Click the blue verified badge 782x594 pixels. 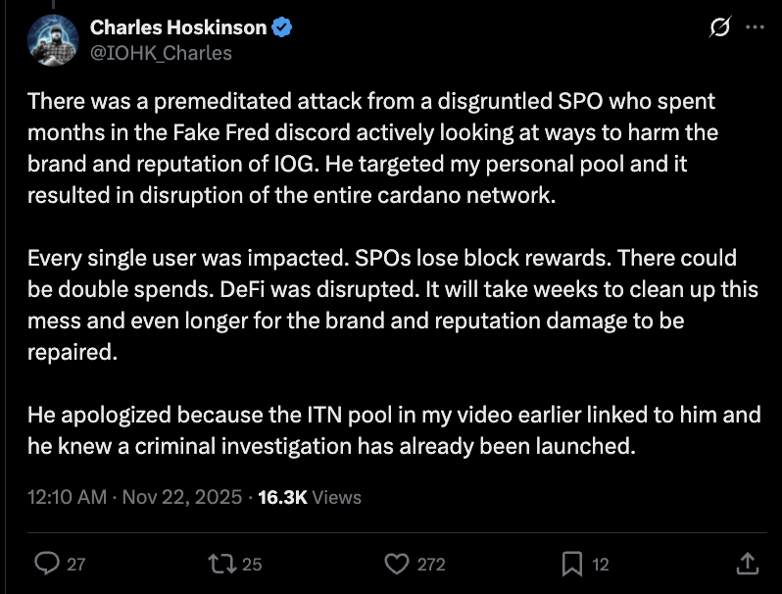click(282, 27)
